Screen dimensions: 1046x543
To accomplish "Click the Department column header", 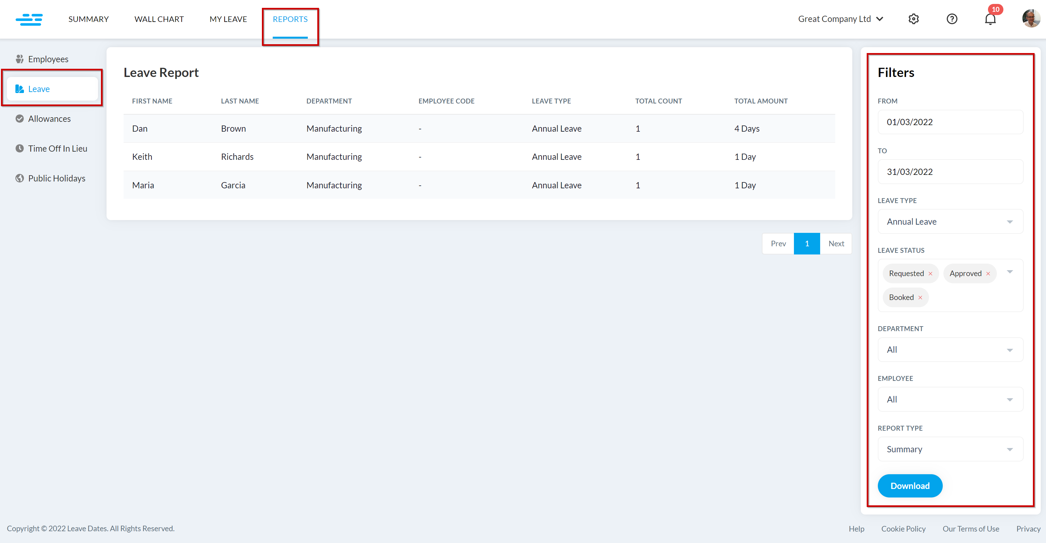I will coord(329,101).
